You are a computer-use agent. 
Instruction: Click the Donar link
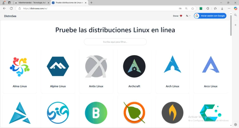coord(177,16)
